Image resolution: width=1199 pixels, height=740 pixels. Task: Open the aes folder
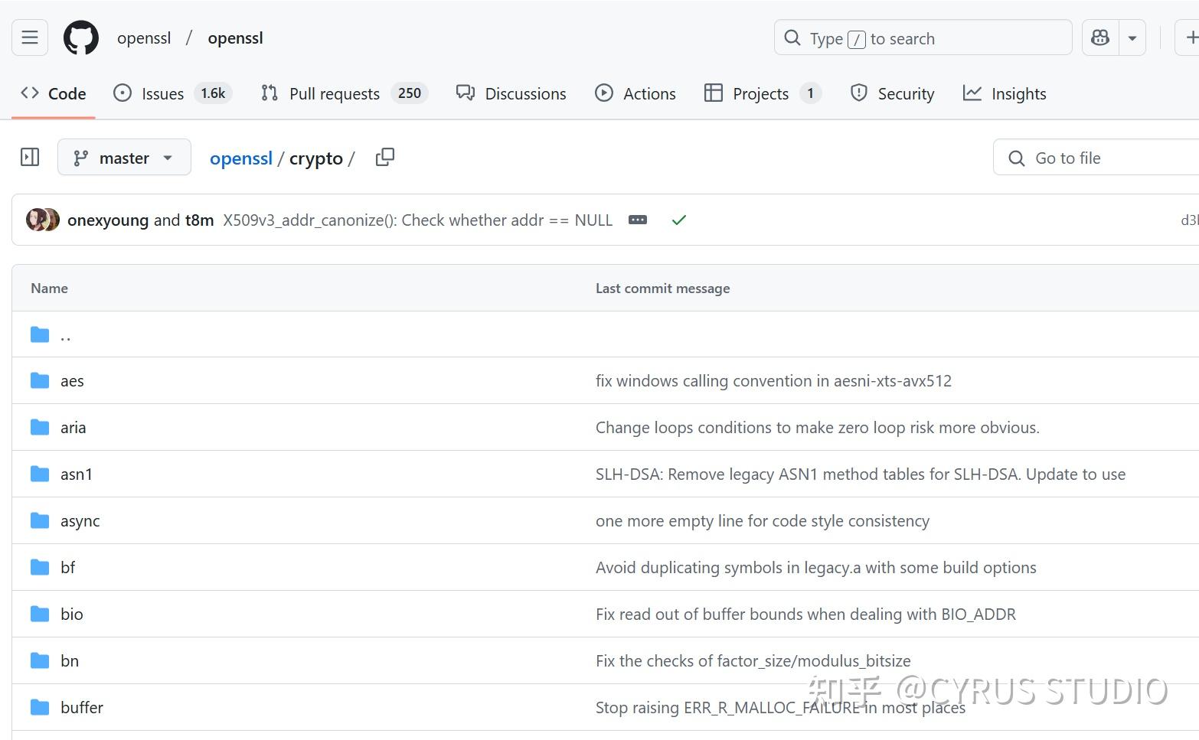click(x=72, y=381)
